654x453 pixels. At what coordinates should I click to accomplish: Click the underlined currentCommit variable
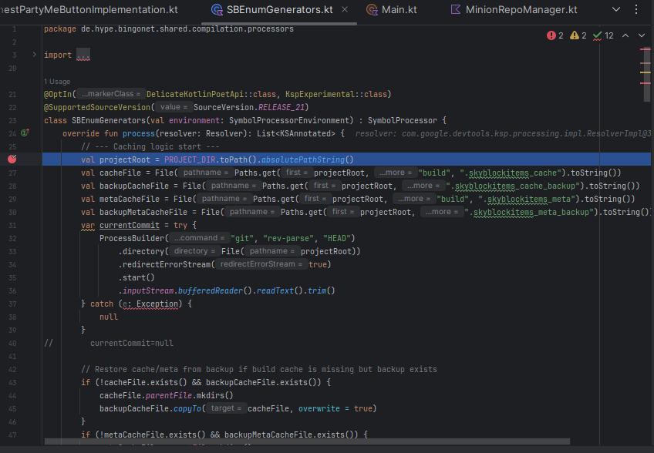[130, 225]
